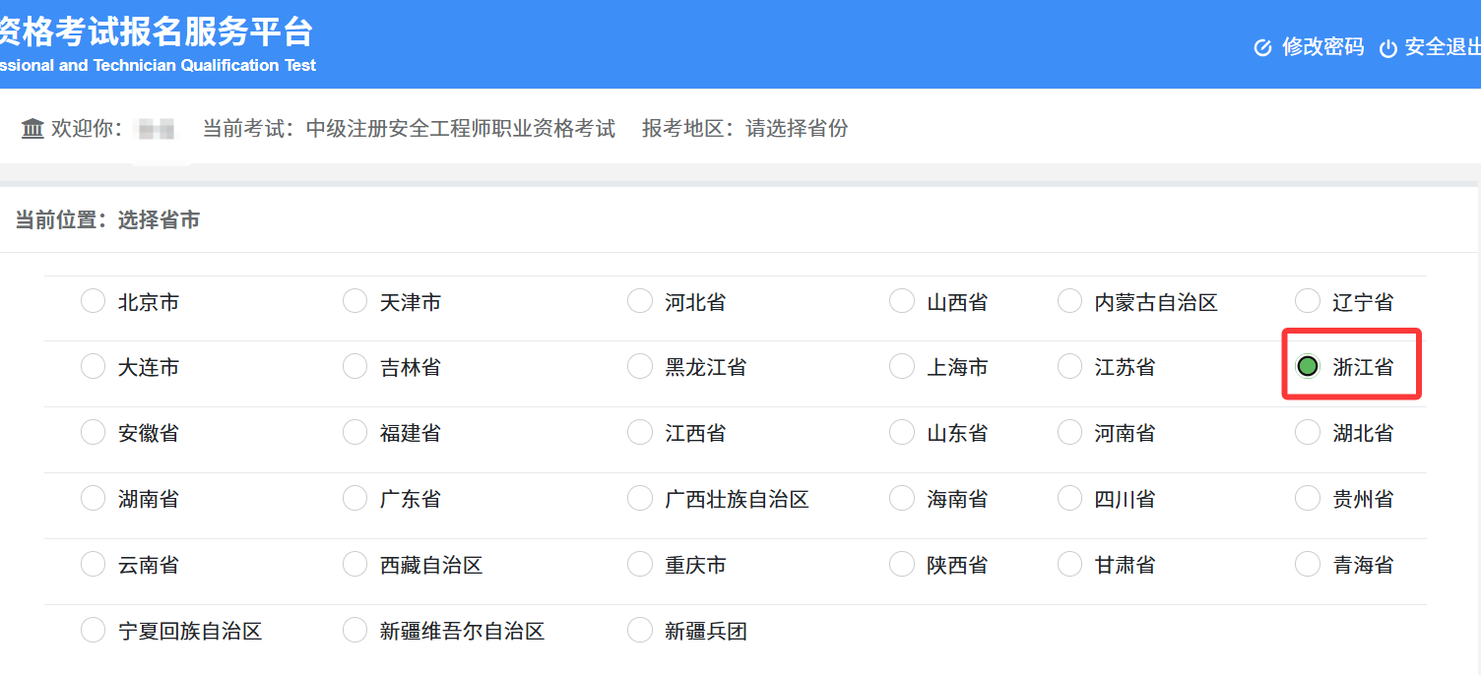Choose the 海南省 radio button
The image size is (1481, 675).
click(902, 498)
